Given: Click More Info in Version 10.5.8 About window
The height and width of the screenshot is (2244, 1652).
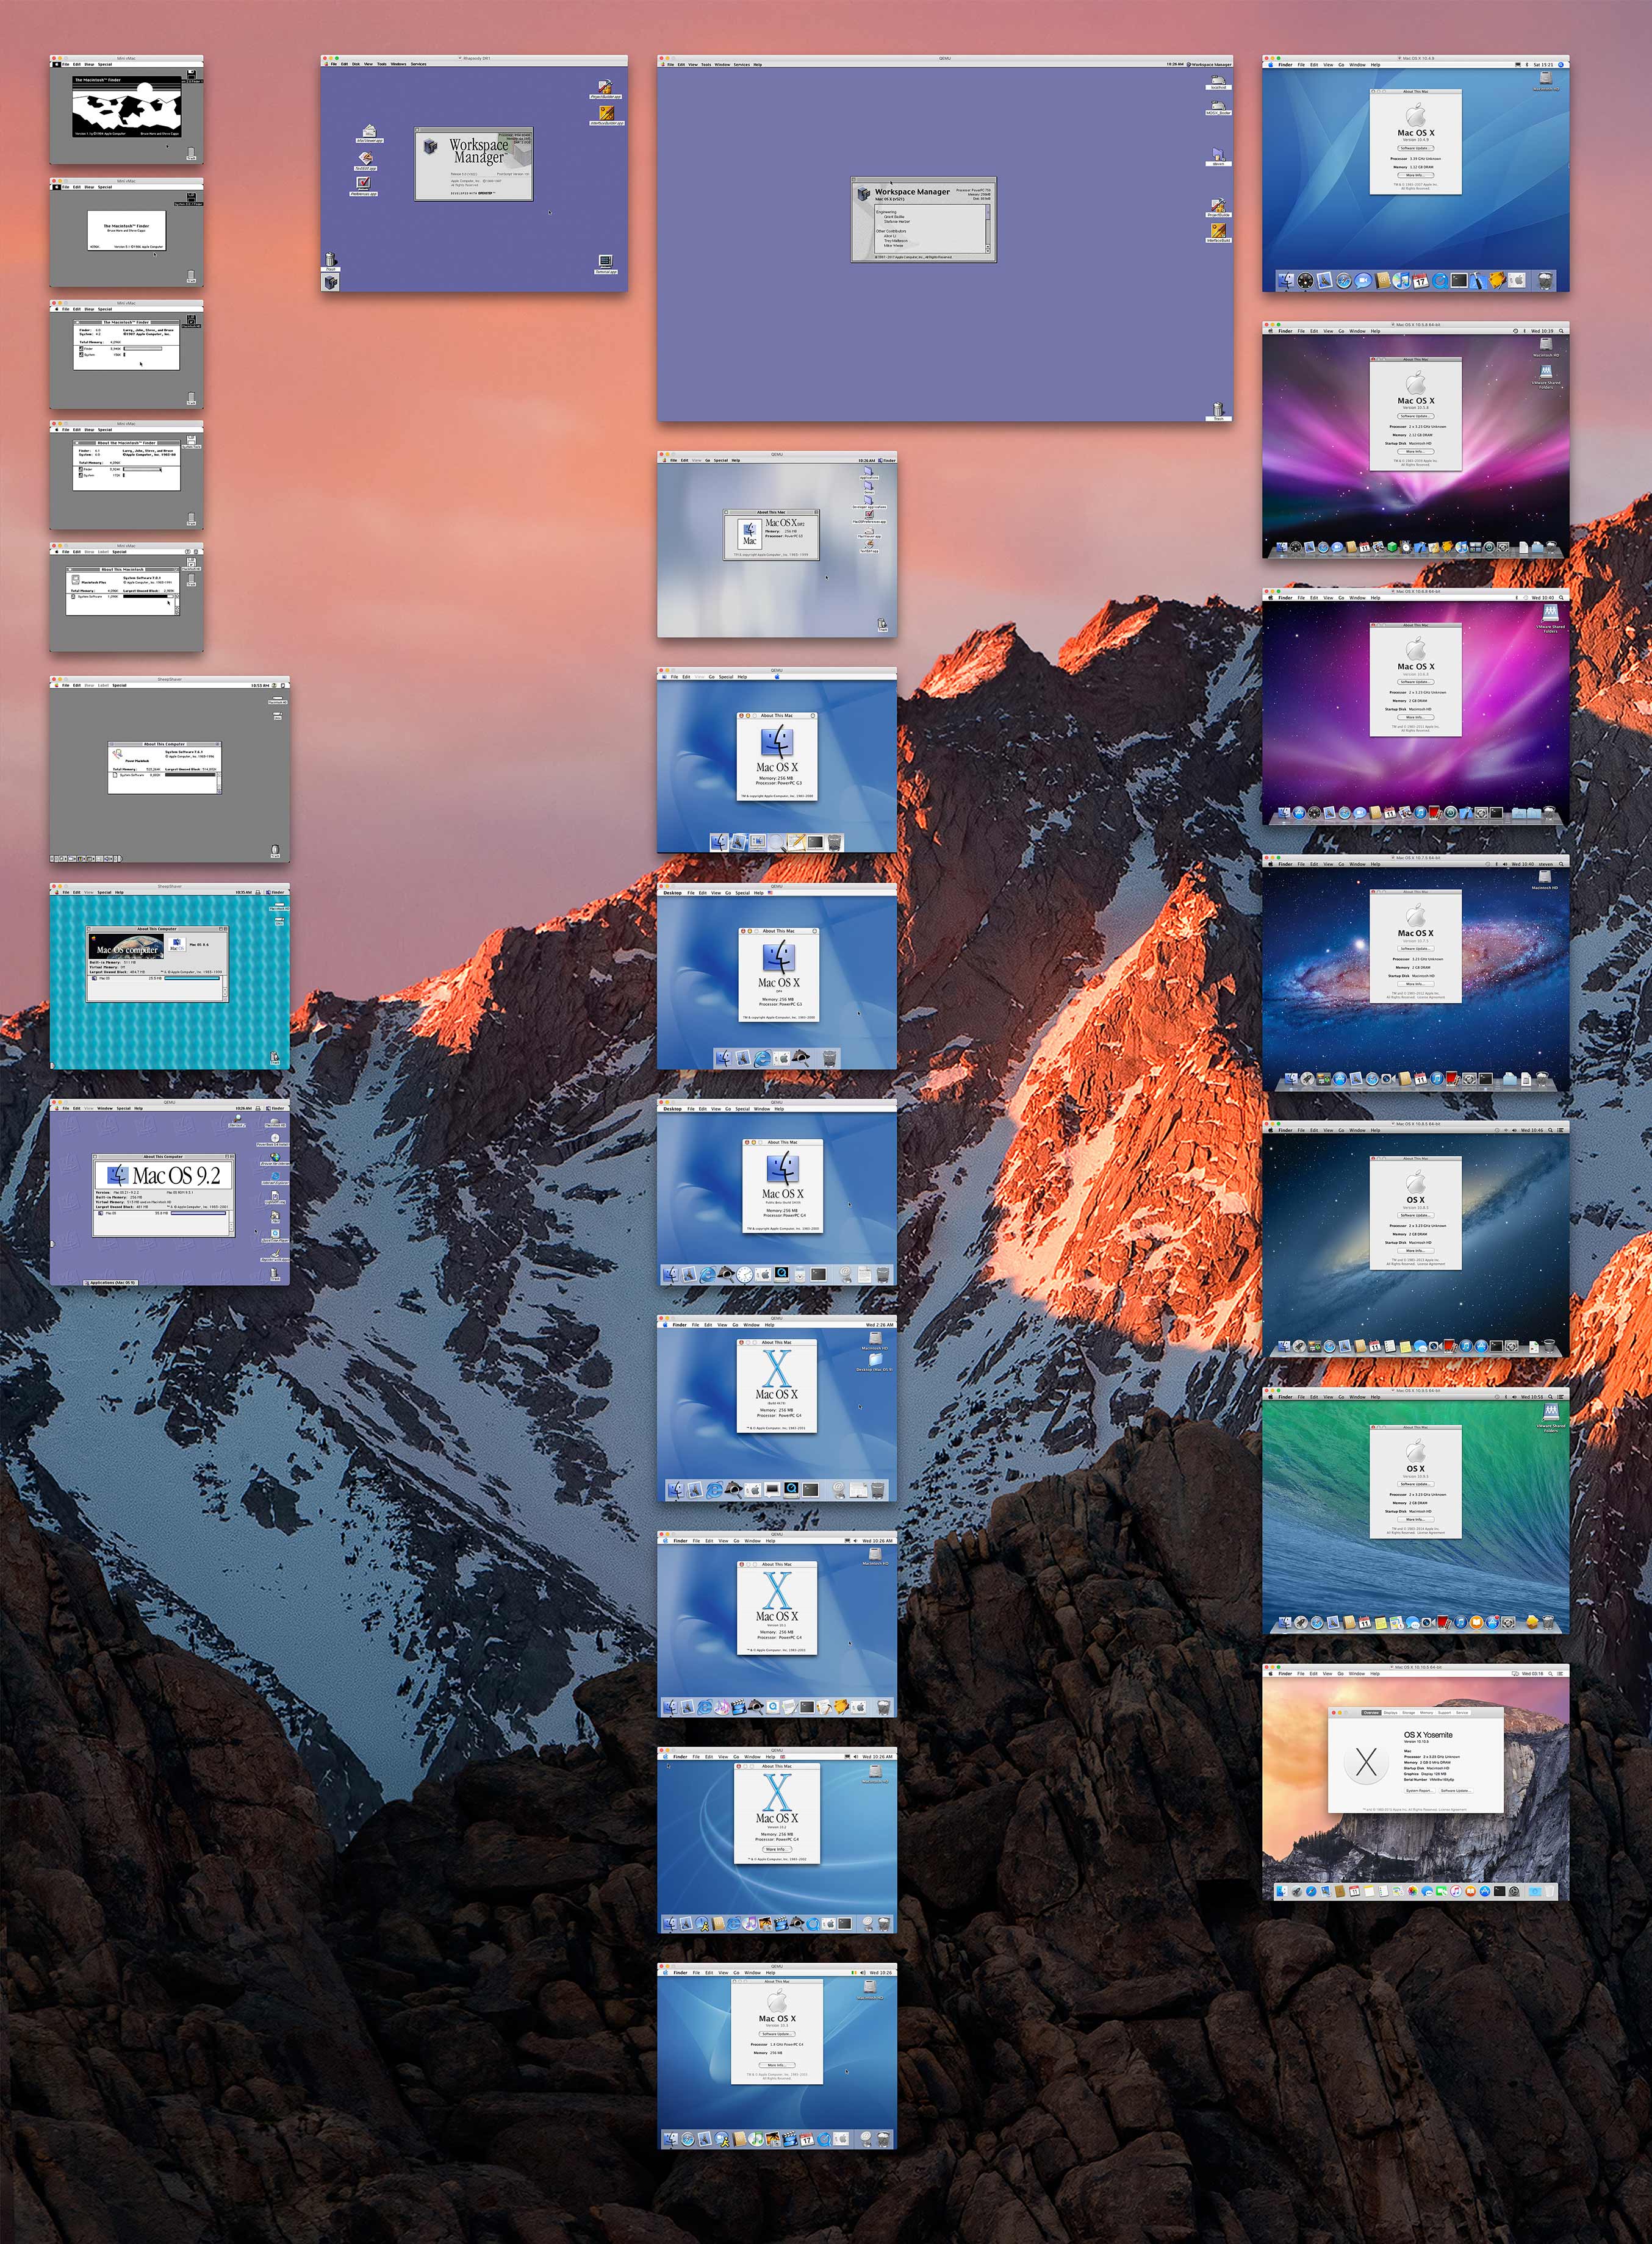Looking at the screenshot, I should coord(1416,452).
